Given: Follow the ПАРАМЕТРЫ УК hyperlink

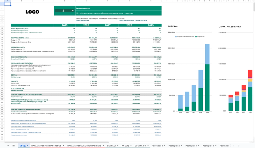Looking at the screenshot, I should (83, 20).
